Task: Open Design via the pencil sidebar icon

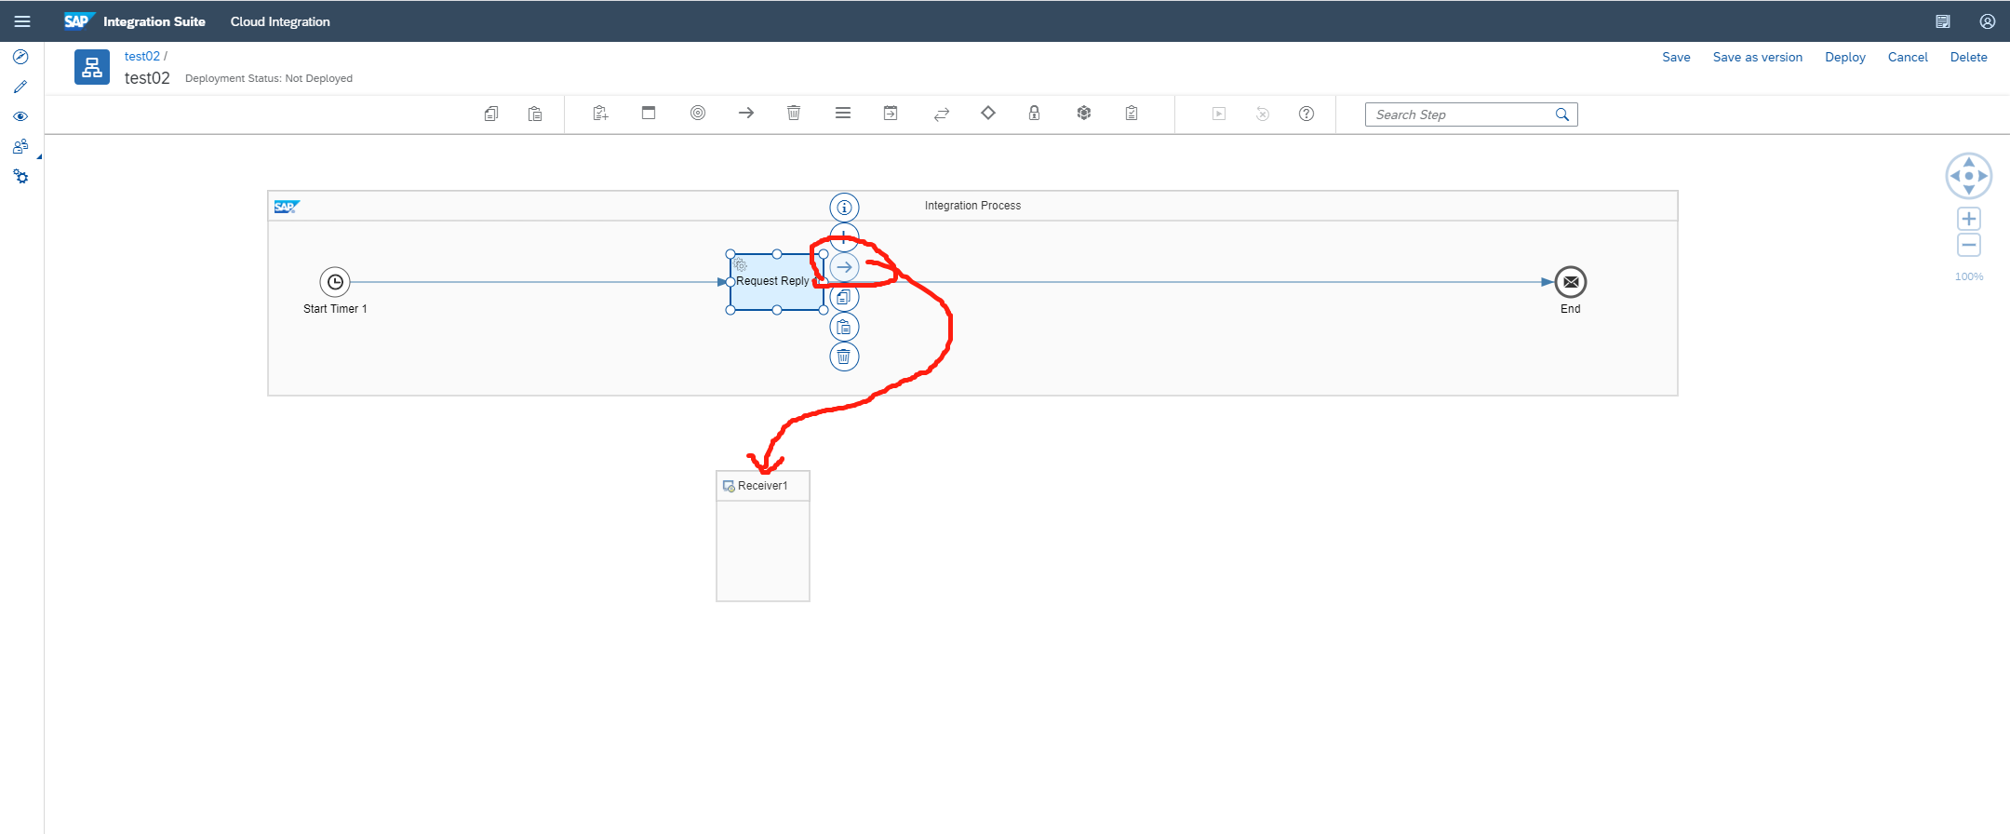Action: (20, 87)
